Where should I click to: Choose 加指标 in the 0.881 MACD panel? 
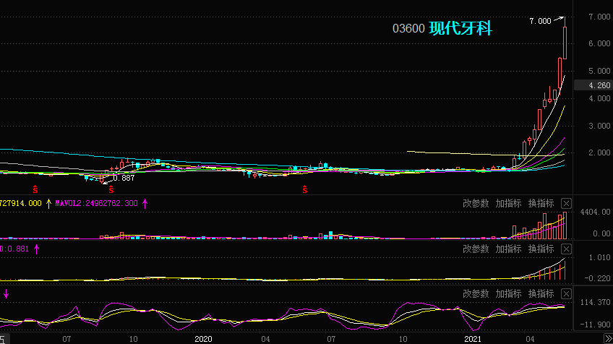[508, 249]
